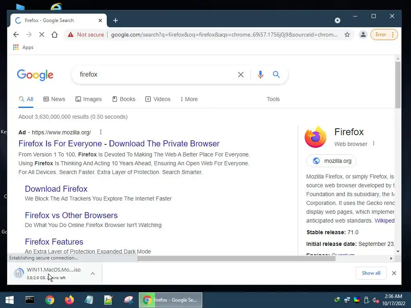Click the Not secure warning icon
Image resolution: width=411 pixels, height=308 pixels.
tap(71, 34)
